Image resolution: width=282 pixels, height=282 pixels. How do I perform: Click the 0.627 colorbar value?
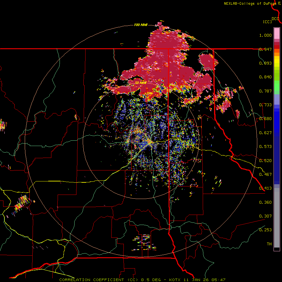265,133
